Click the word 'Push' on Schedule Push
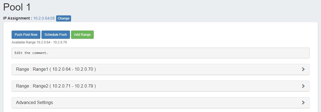 coord(63,35)
